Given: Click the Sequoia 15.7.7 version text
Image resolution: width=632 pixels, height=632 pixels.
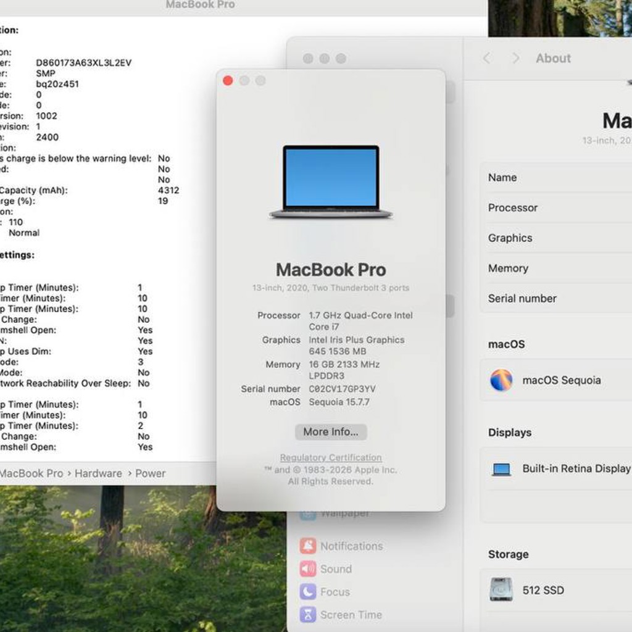Looking at the screenshot, I should (339, 402).
